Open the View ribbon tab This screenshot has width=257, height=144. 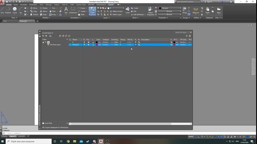tap(41, 5)
